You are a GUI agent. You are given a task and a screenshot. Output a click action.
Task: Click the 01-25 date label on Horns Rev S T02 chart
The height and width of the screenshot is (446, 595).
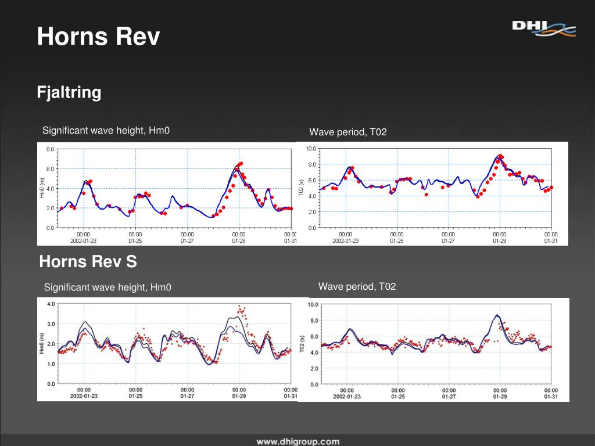pos(397,397)
